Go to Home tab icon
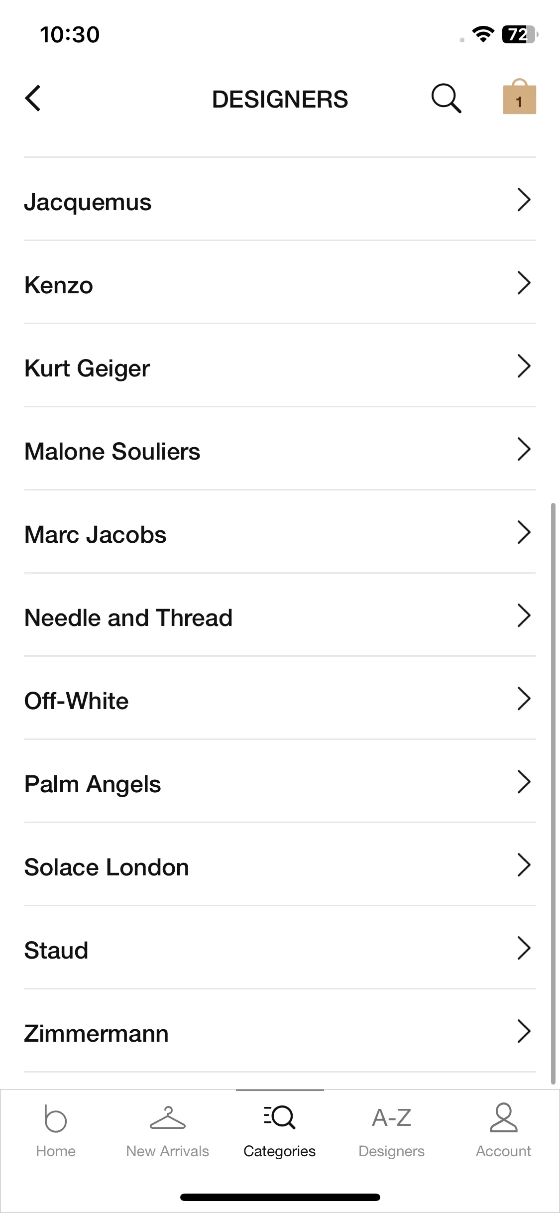Image resolution: width=560 pixels, height=1213 pixels. point(56,1118)
